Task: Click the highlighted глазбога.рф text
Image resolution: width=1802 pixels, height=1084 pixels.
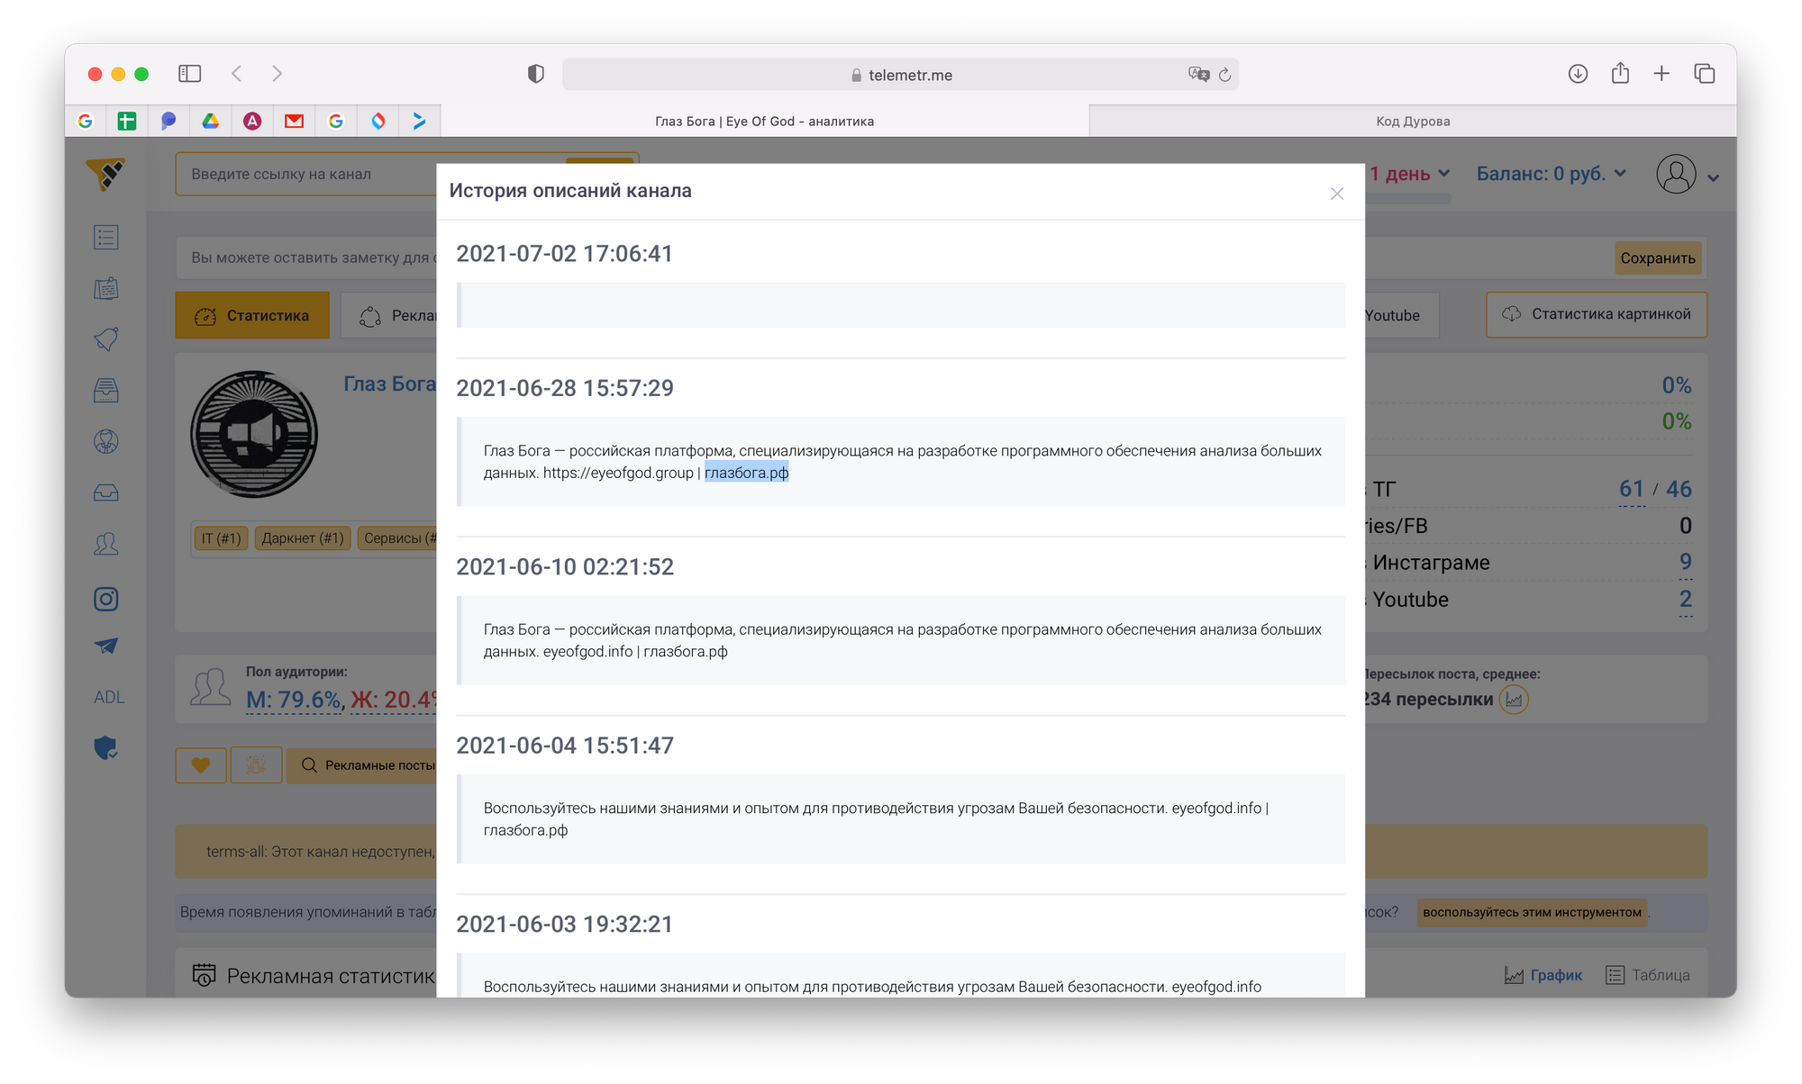Action: [746, 473]
